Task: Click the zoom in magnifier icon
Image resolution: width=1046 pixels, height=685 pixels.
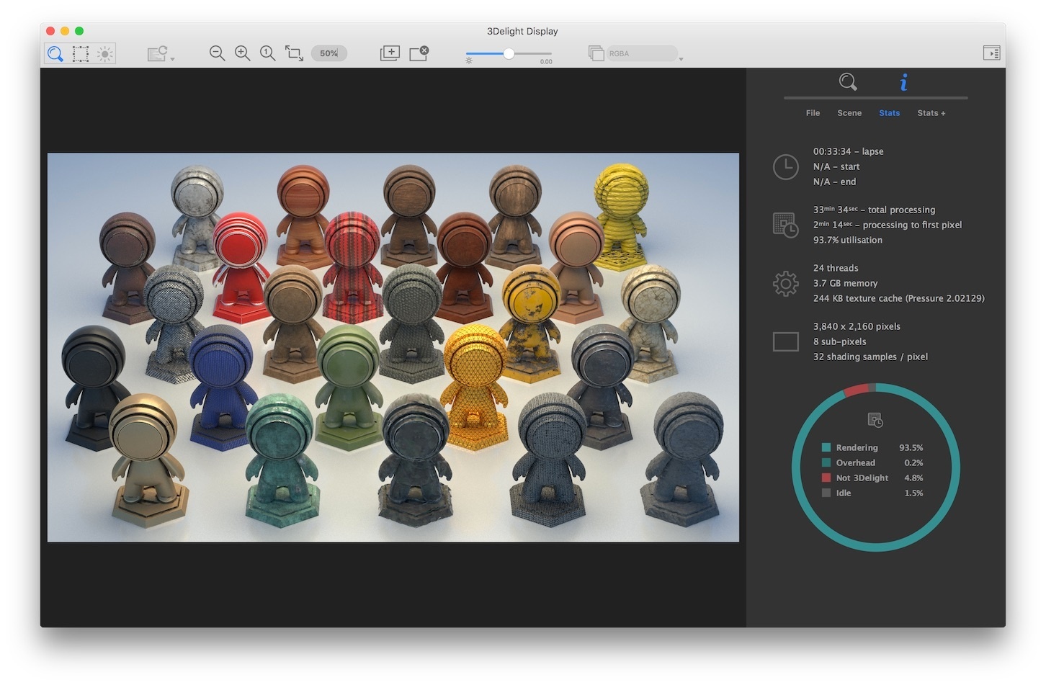Action: point(243,53)
